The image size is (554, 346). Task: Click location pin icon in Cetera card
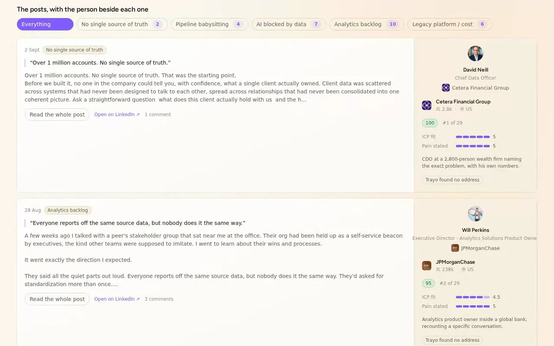[462, 109]
